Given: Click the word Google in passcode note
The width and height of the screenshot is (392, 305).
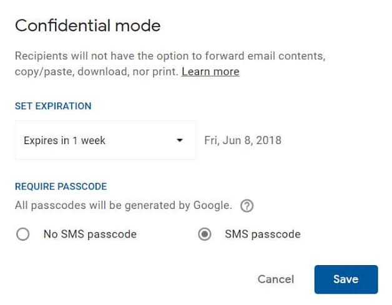Looking at the screenshot, I should (x=214, y=205).
